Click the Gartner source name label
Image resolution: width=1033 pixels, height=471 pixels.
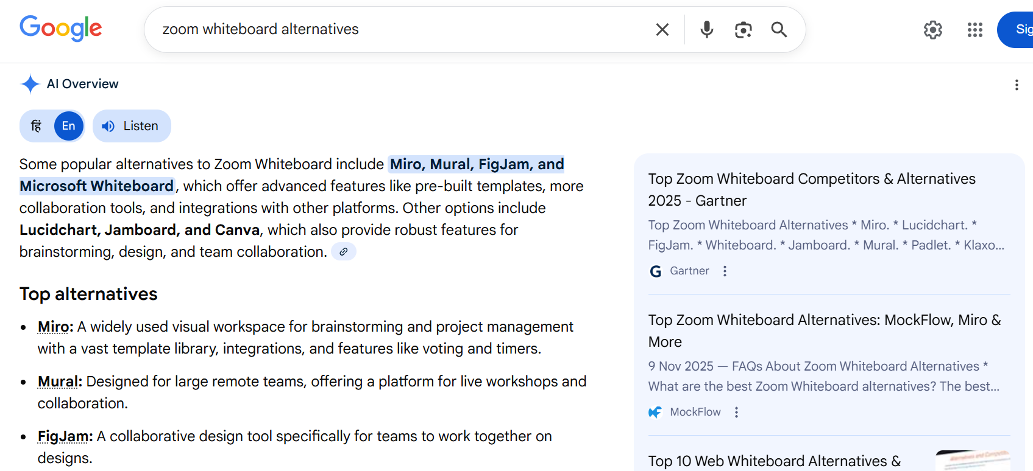689,271
